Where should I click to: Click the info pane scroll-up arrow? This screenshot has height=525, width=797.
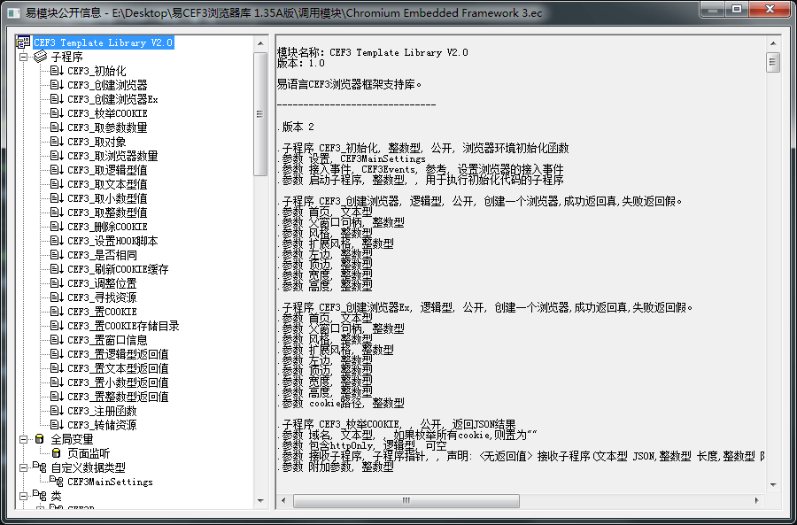773,43
